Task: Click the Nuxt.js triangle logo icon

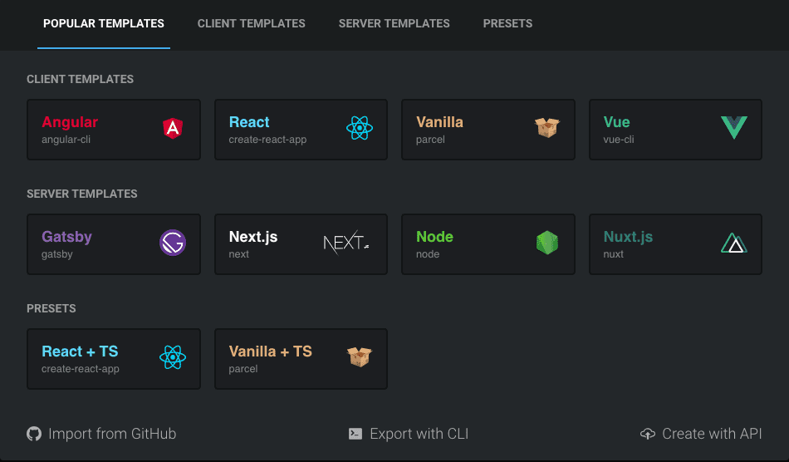Action: click(733, 243)
